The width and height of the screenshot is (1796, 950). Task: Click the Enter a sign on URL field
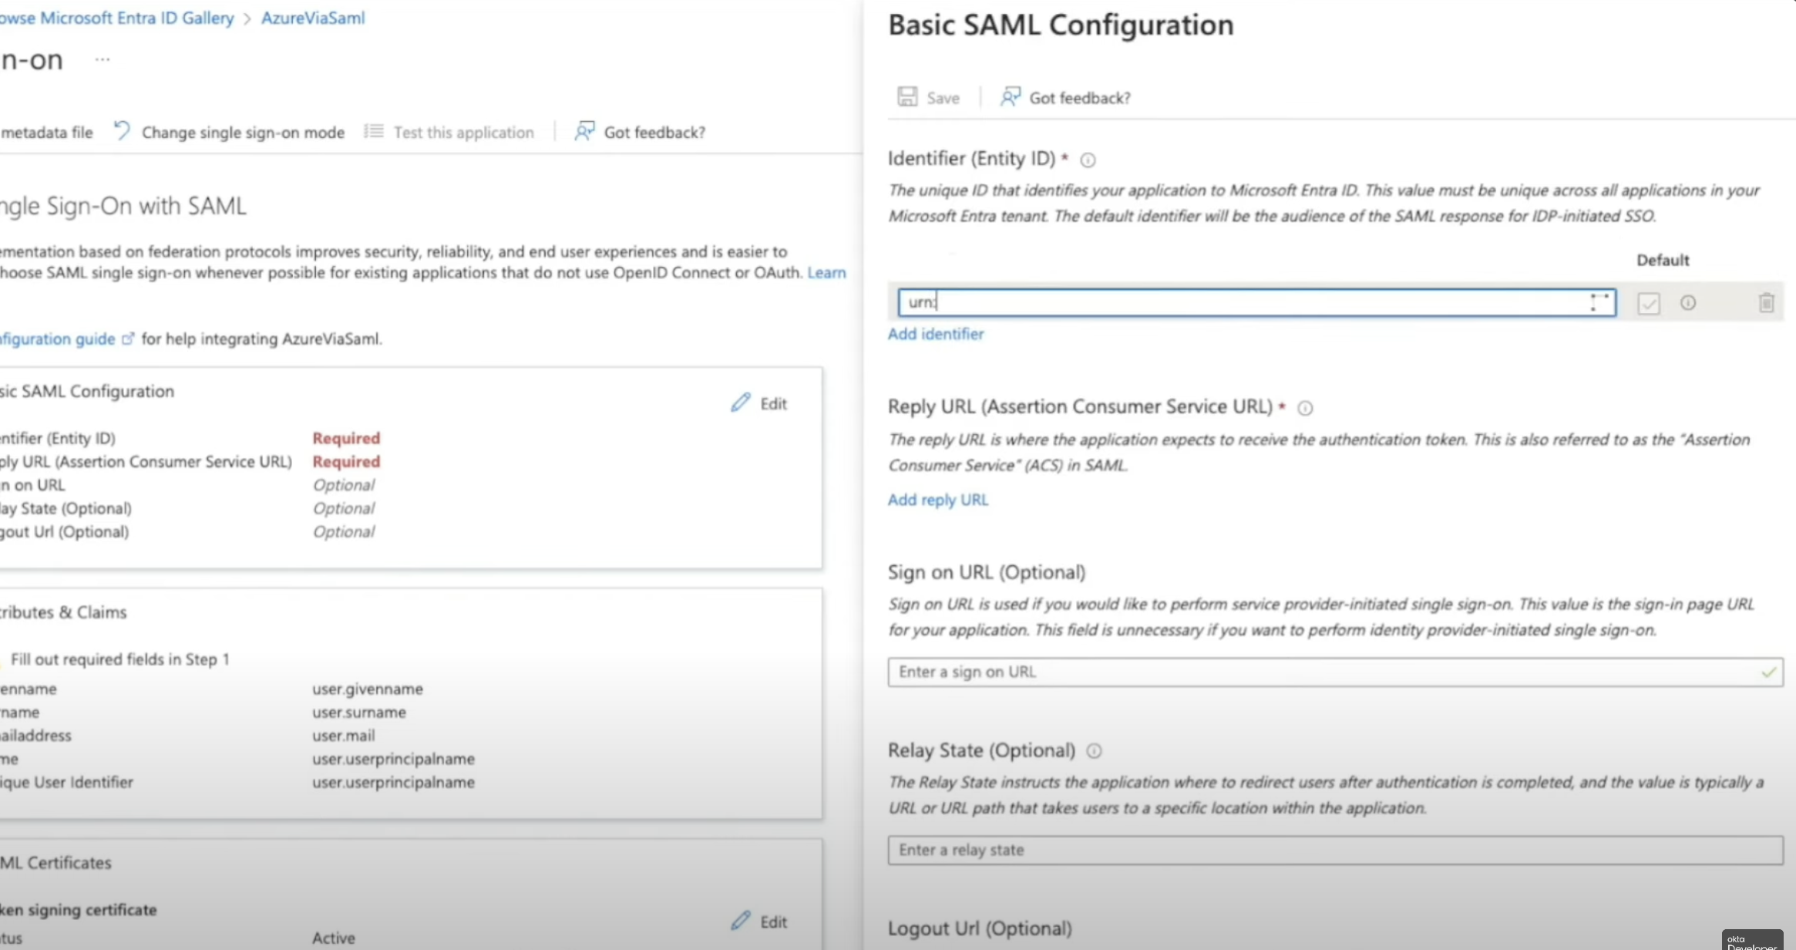[x=1322, y=672]
